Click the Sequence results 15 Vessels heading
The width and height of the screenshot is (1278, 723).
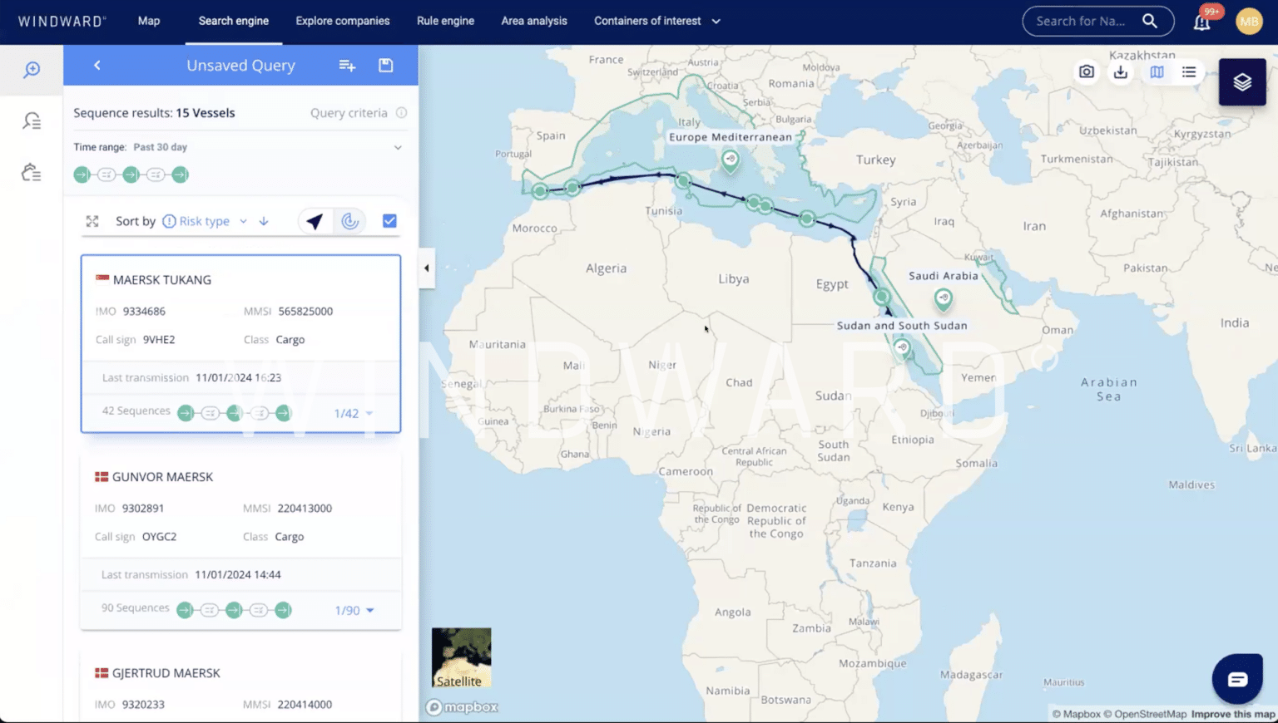click(x=154, y=113)
